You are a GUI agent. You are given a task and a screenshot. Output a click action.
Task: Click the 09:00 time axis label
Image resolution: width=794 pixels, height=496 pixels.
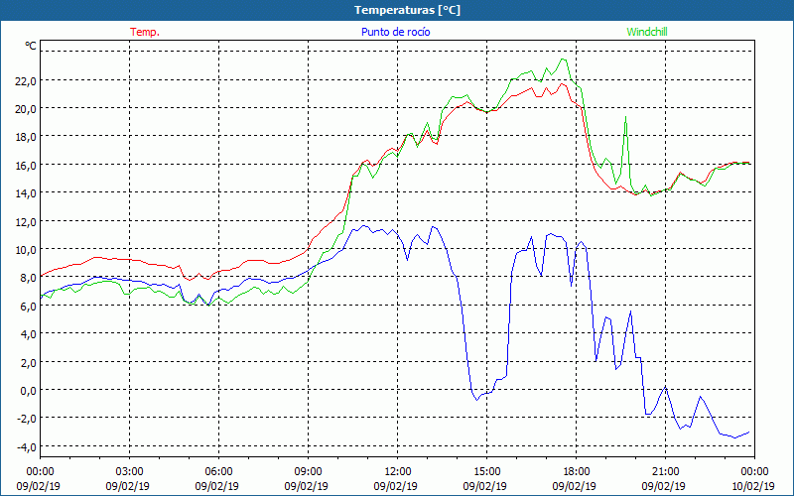click(x=309, y=472)
